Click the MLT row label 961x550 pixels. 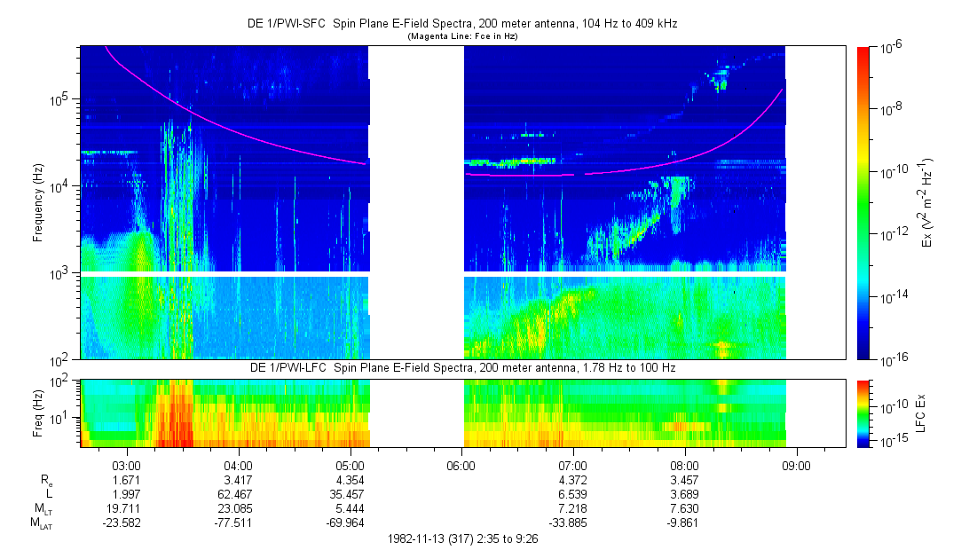(43, 509)
